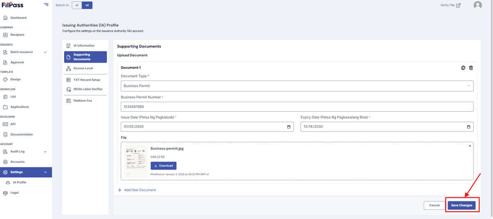Collapse the sidebar with the hamburger icon
The image size is (493, 219).
tap(46, 5)
